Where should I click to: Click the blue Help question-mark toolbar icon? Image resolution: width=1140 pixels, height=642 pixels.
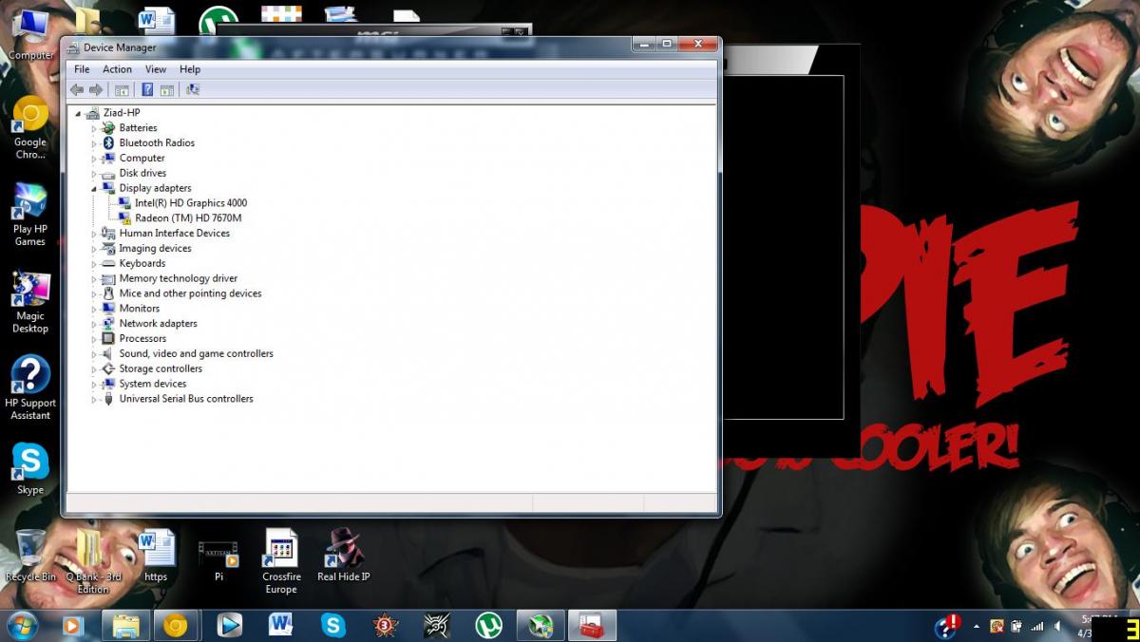point(147,89)
